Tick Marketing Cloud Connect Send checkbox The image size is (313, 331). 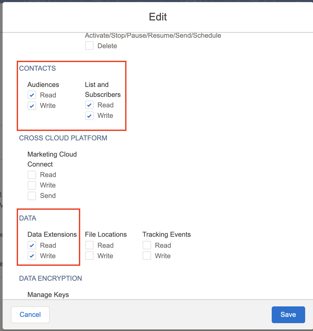[x=32, y=196]
